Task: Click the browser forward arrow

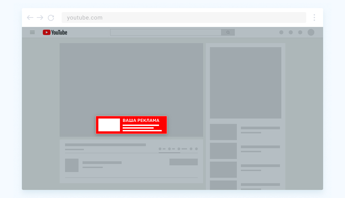Action: pyautogui.click(x=40, y=18)
